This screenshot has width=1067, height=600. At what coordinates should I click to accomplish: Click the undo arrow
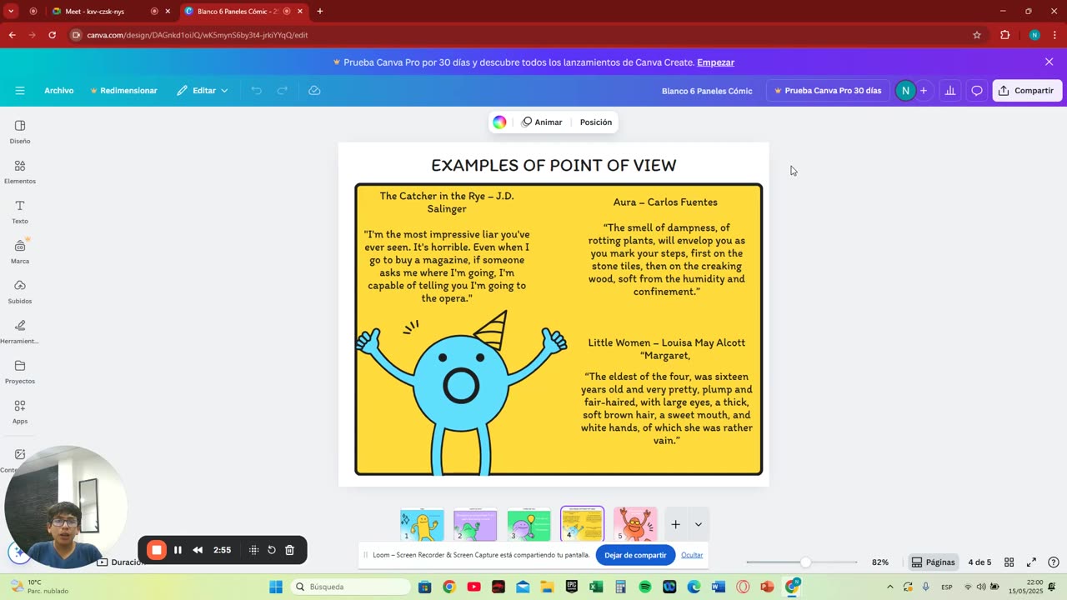tap(257, 91)
